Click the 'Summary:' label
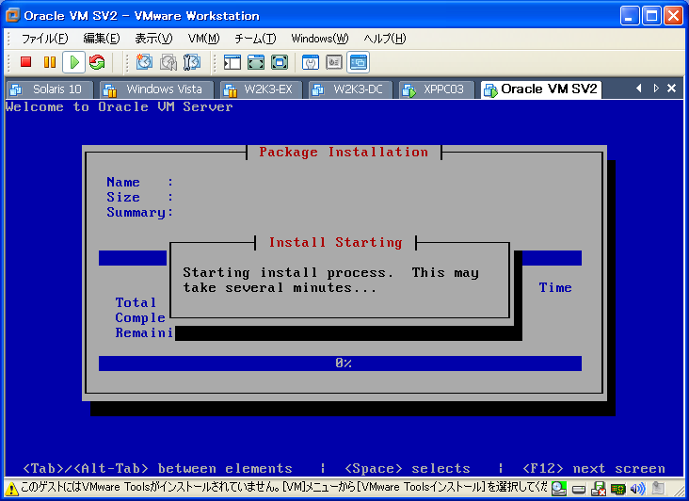 (x=139, y=213)
